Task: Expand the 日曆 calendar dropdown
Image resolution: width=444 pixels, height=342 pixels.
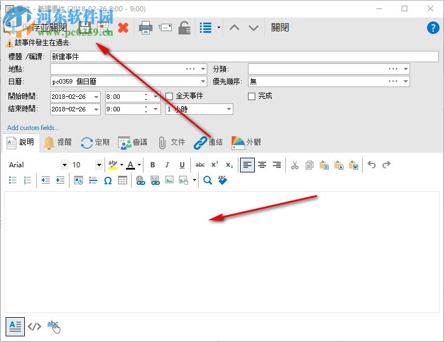Action: (203, 81)
